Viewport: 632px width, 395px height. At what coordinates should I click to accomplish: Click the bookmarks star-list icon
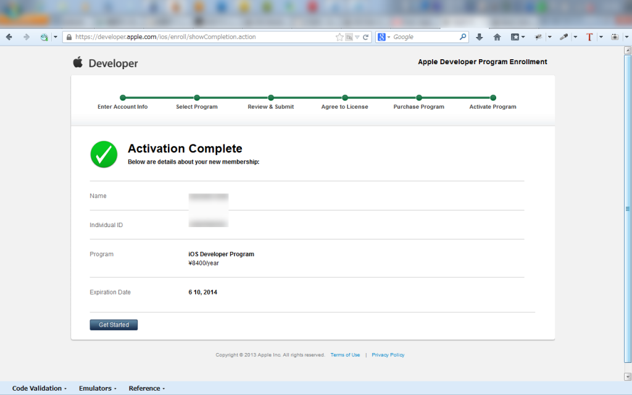tap(515, 37)
